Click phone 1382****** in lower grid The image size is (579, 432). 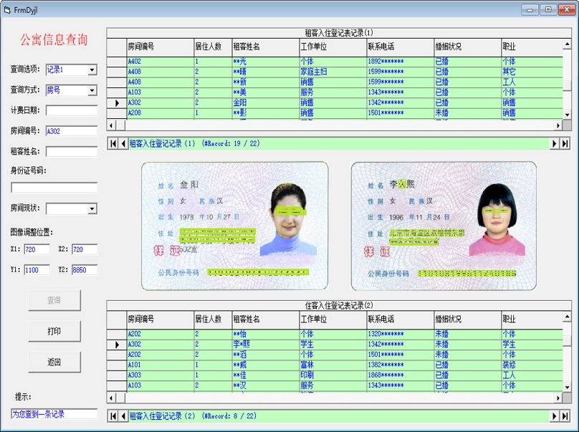401,365
